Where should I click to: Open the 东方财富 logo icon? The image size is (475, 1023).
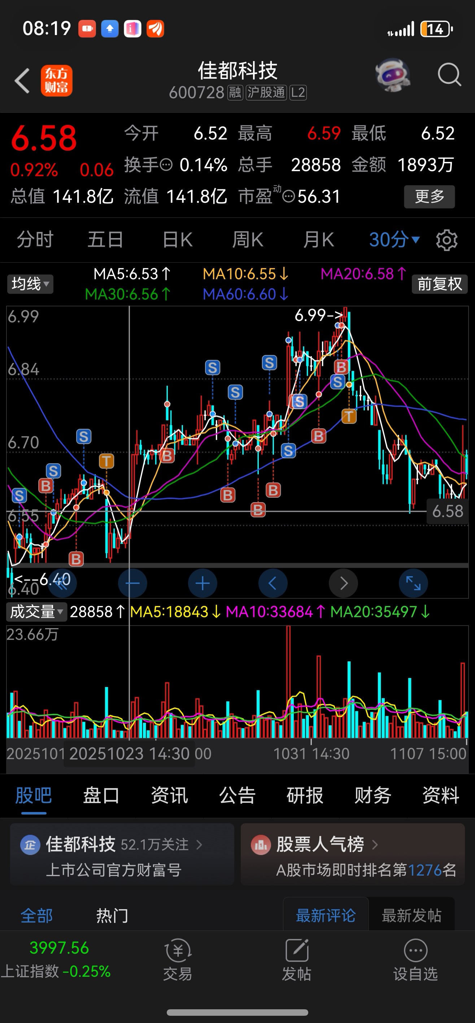click(x=56, y=81)
